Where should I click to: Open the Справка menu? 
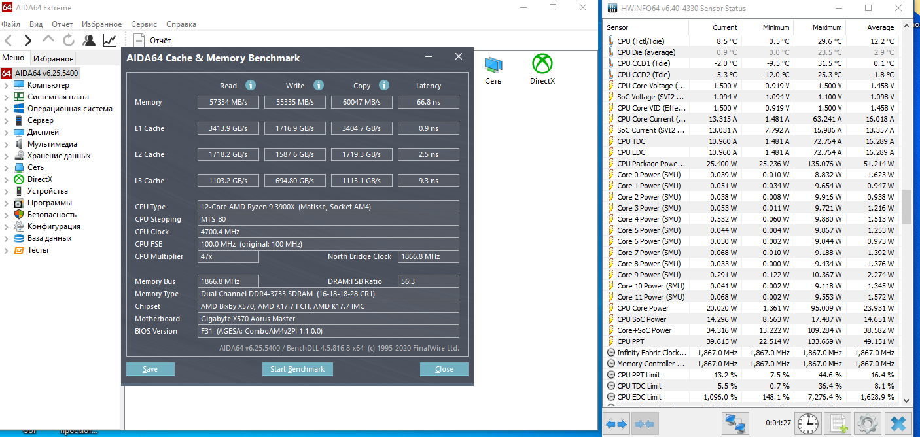181,24
